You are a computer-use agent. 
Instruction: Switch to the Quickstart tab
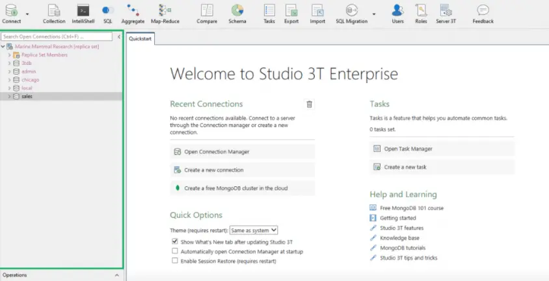[x=140, y=39]
